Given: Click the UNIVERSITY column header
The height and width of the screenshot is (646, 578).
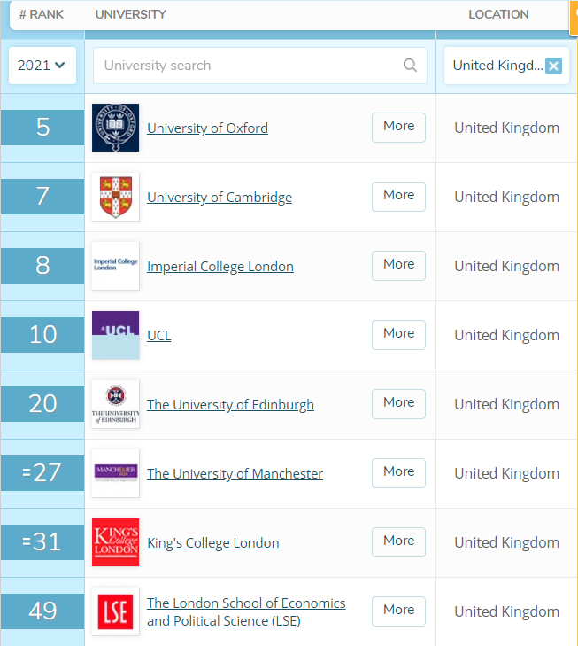Looking at the screenshot, I should (131, 14).
